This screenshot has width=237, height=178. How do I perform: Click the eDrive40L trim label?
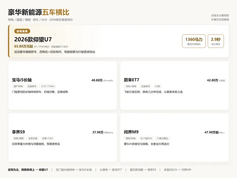[x=108, y=80]
